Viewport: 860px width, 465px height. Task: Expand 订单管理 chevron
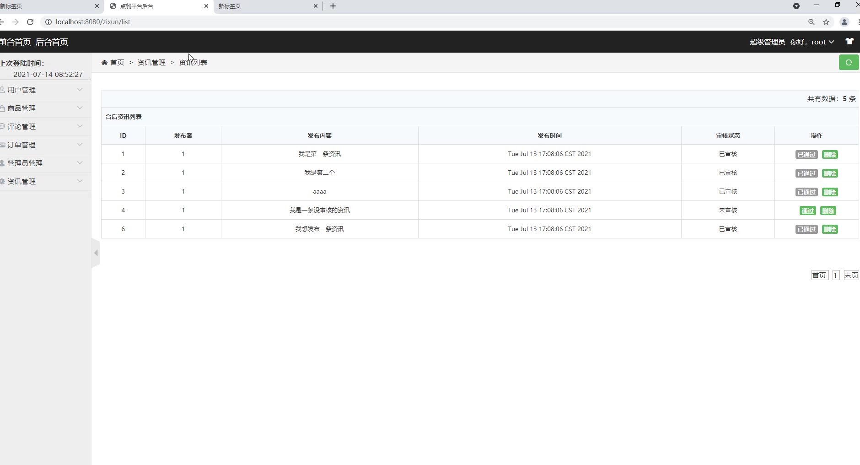coord(80,145)
